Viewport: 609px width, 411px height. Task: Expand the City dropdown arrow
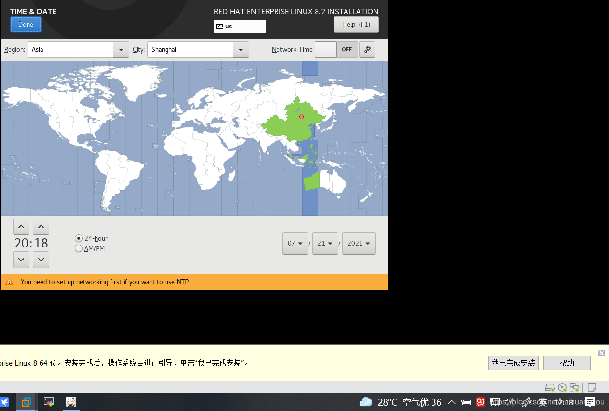240,50
